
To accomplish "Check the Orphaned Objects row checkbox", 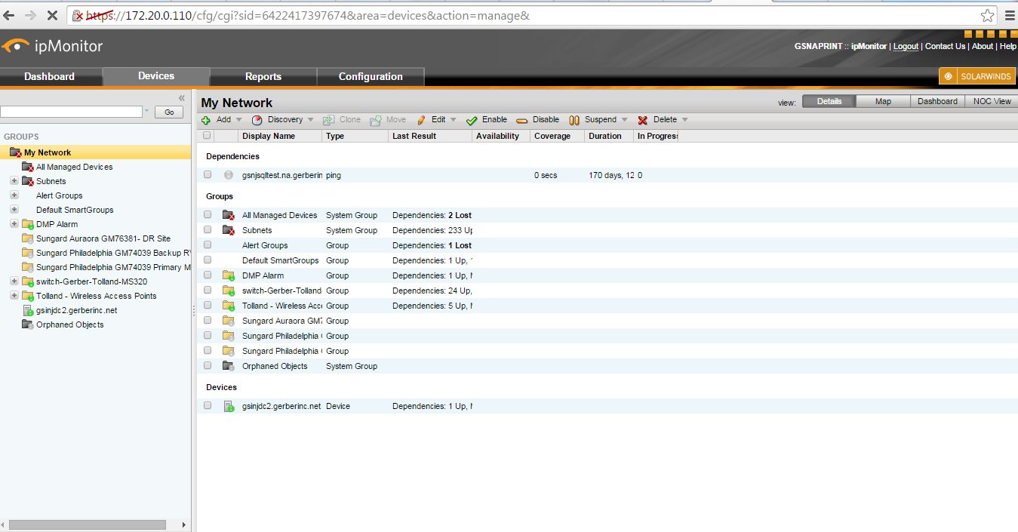I will (208, 366).
